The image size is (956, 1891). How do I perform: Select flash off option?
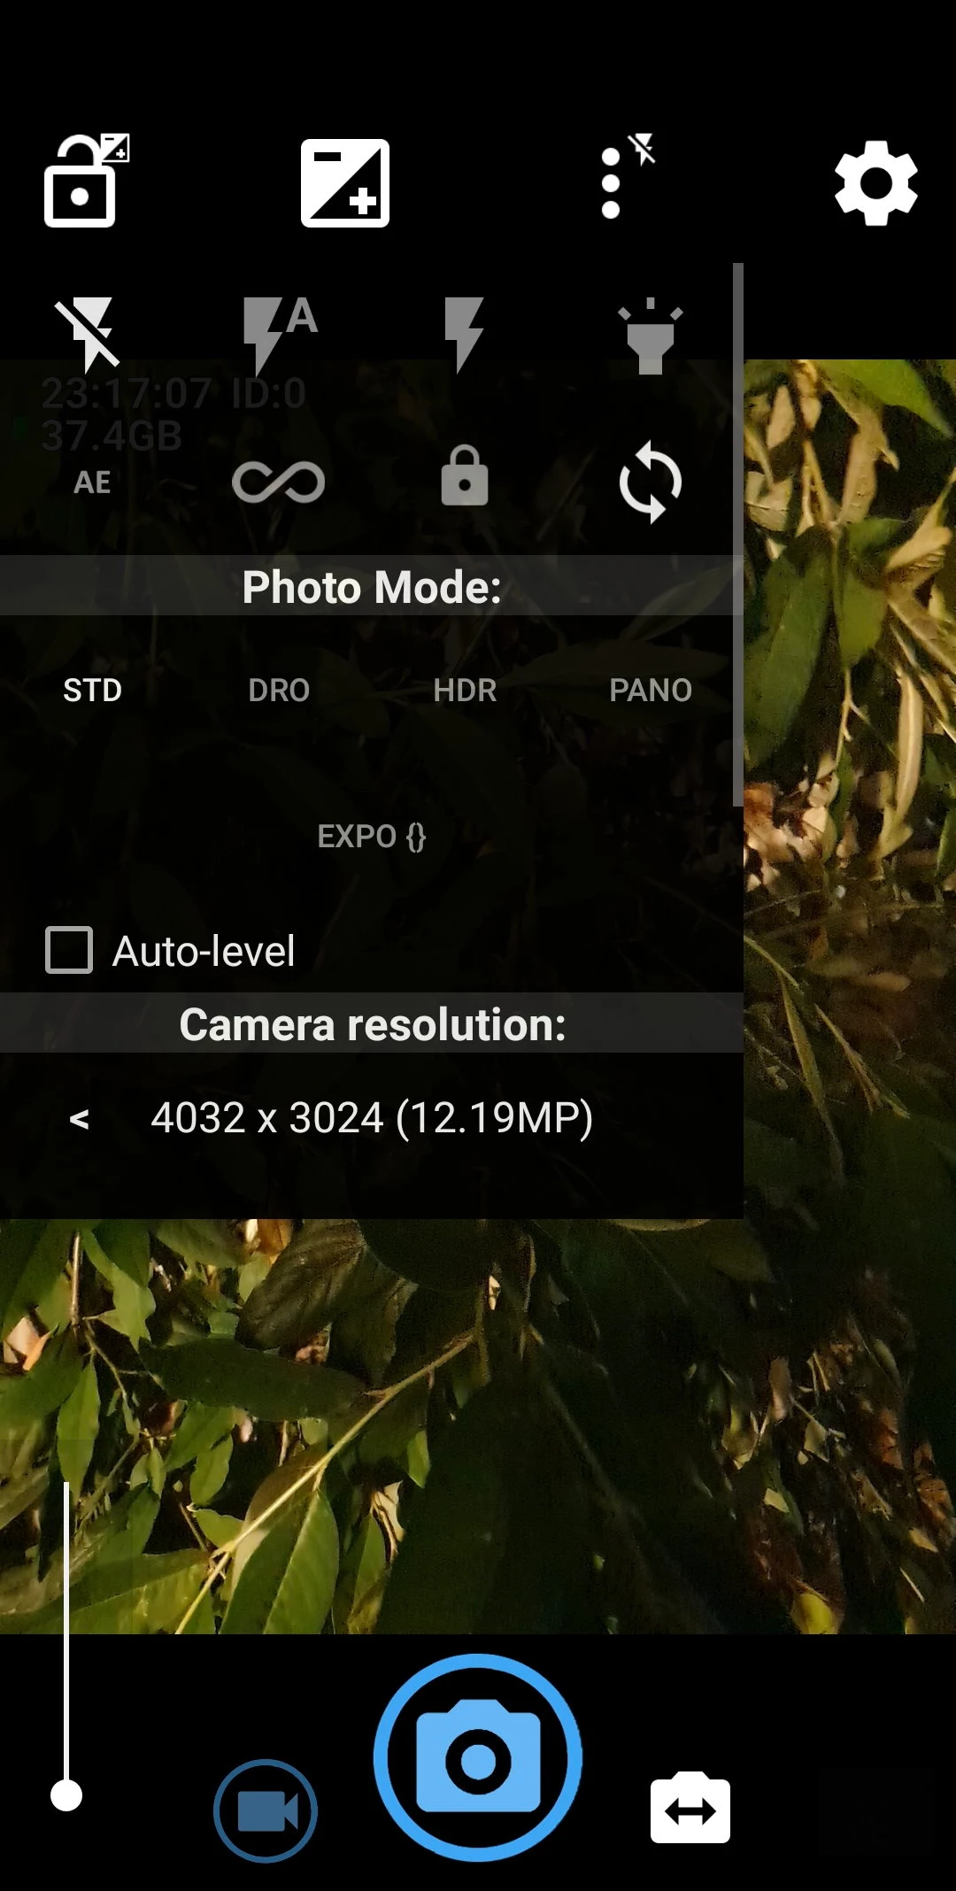tap(89, 334)
